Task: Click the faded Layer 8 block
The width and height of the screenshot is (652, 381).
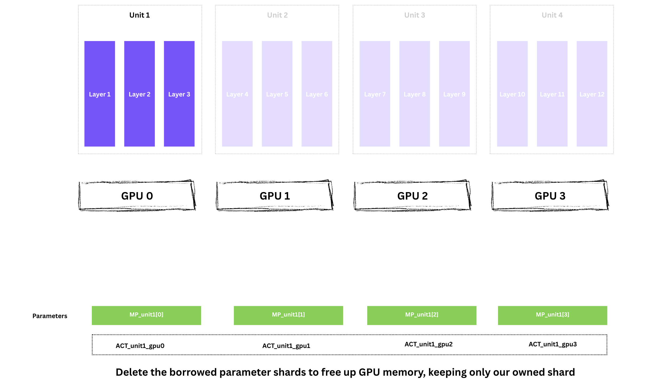Action: click(414, 94)
